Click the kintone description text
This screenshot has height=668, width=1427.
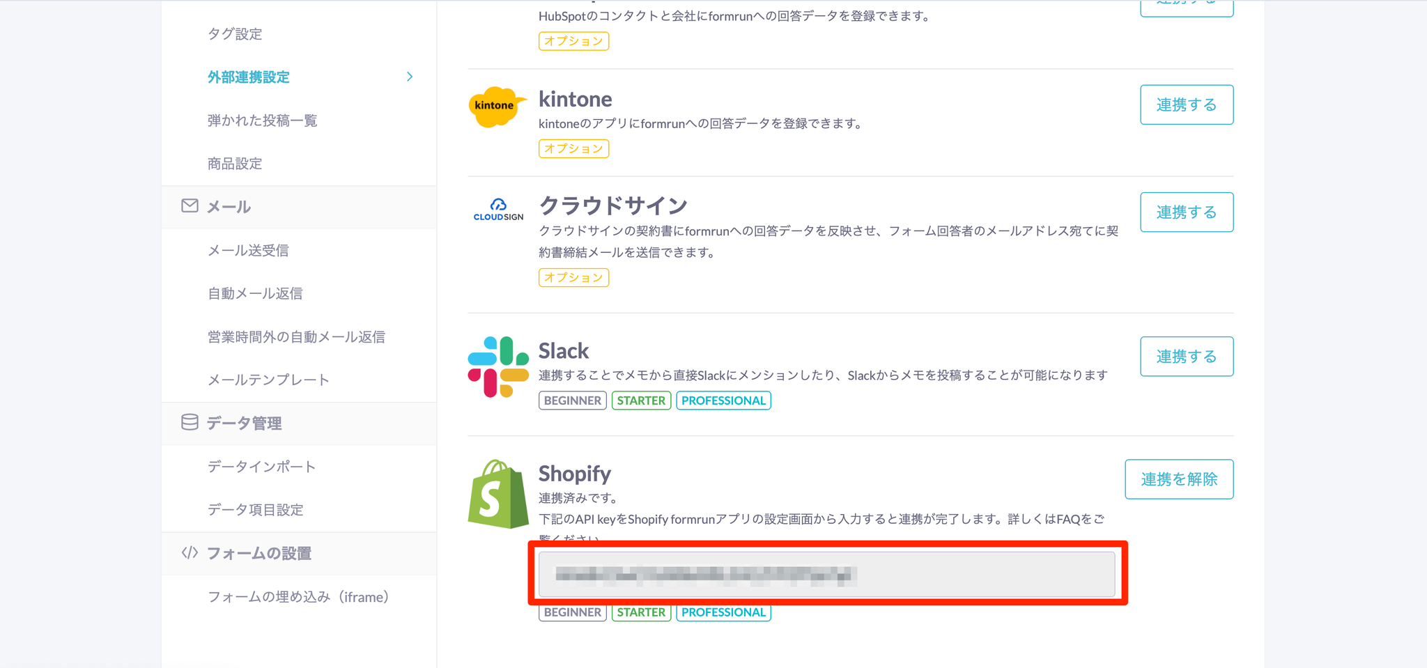click(702, 123)
